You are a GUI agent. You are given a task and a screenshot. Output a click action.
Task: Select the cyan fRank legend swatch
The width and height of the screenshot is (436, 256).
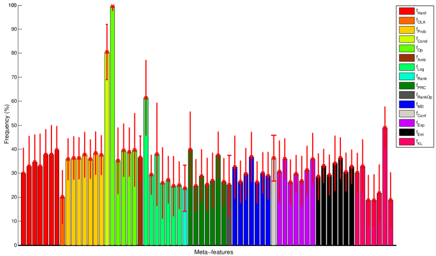407,76
